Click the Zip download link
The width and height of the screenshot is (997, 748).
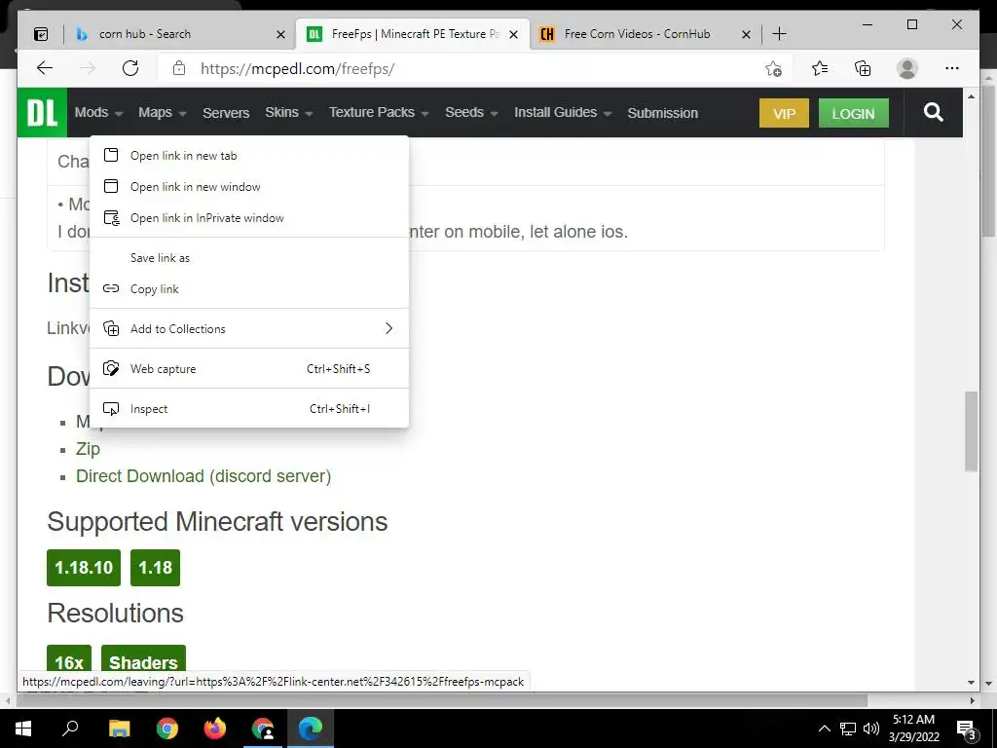pos(88,449)
